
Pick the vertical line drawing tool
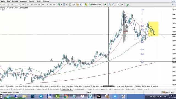click(9, 4)
